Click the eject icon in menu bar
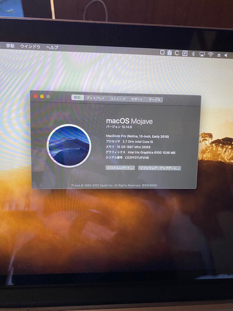The height and width of the screenshot is (311, 233). point(219,54)
